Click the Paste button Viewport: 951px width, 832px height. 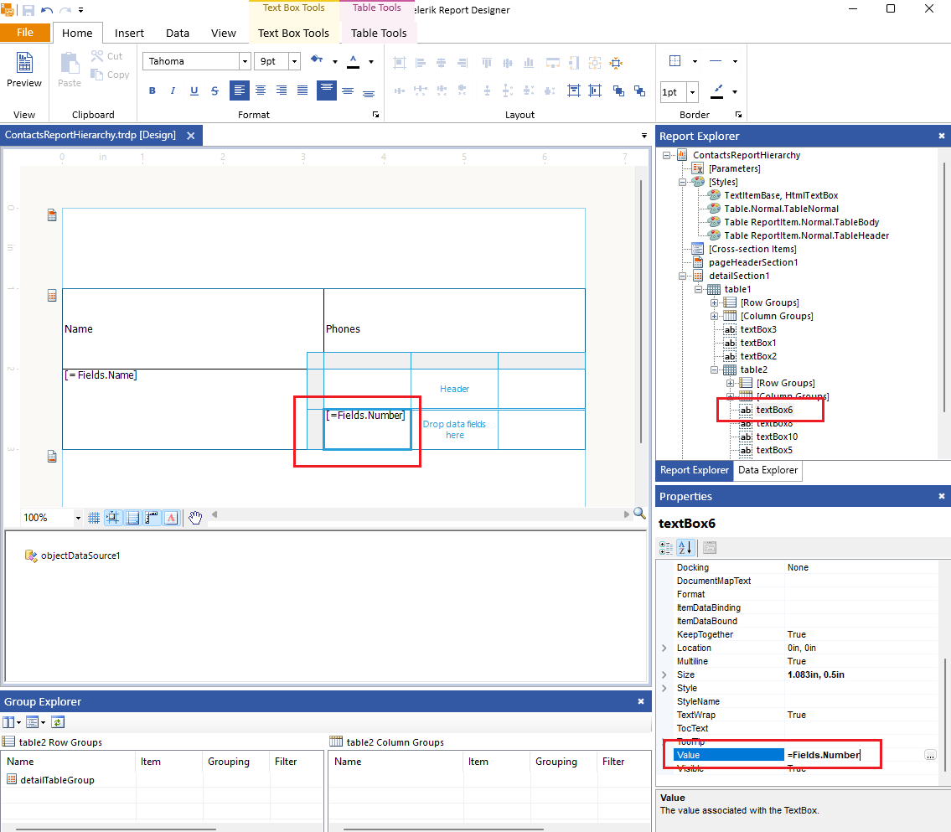tap(70, 70)
